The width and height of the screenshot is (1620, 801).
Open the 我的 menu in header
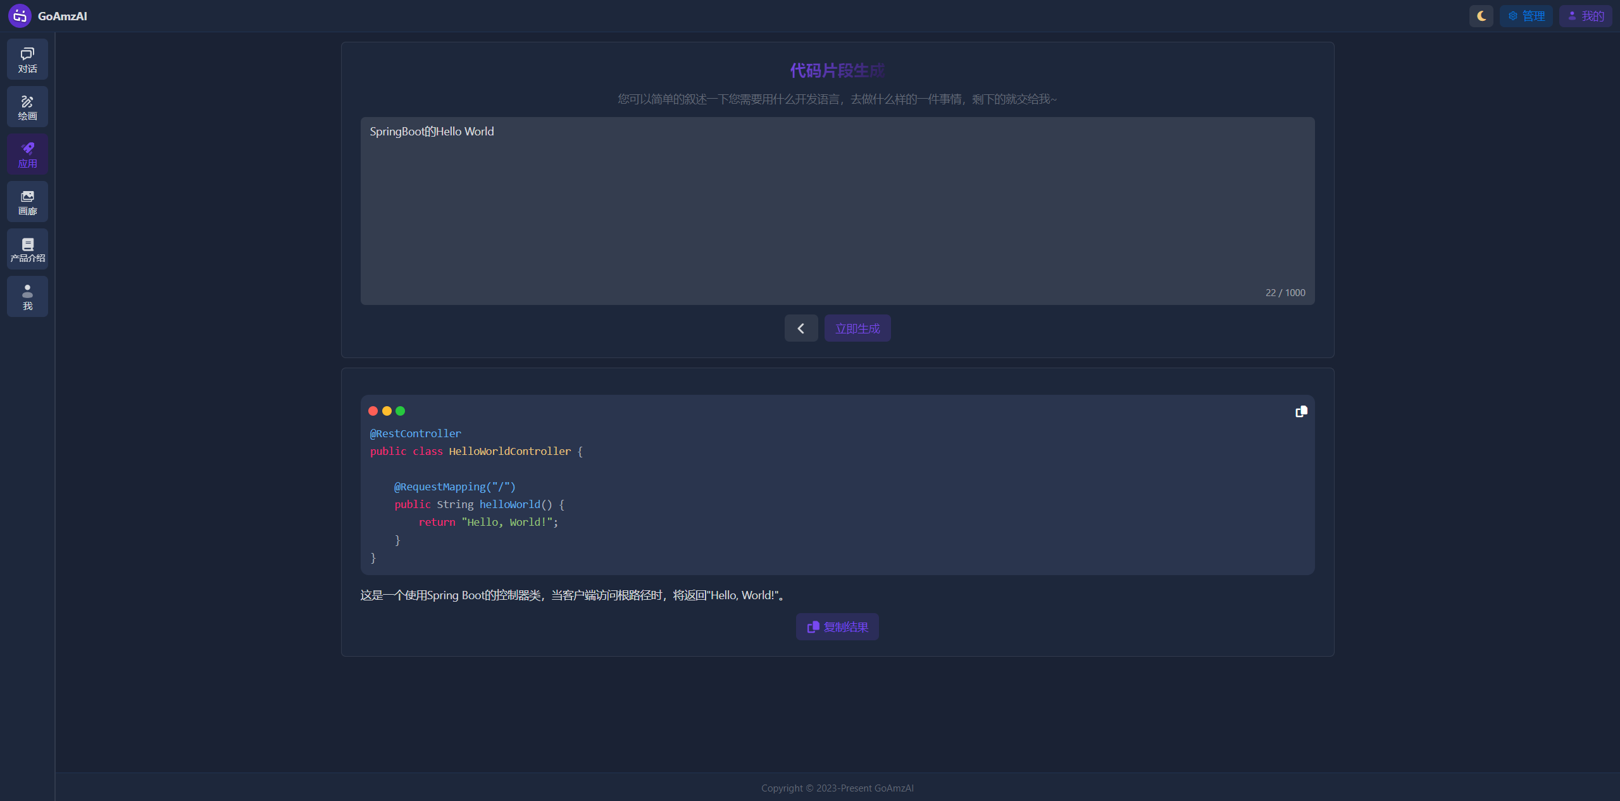point(1585,16)
